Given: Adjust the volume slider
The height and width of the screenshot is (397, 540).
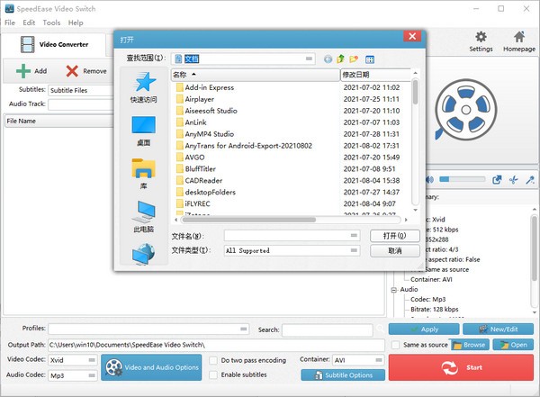Looking at the screenshot, I should [462, 179].
